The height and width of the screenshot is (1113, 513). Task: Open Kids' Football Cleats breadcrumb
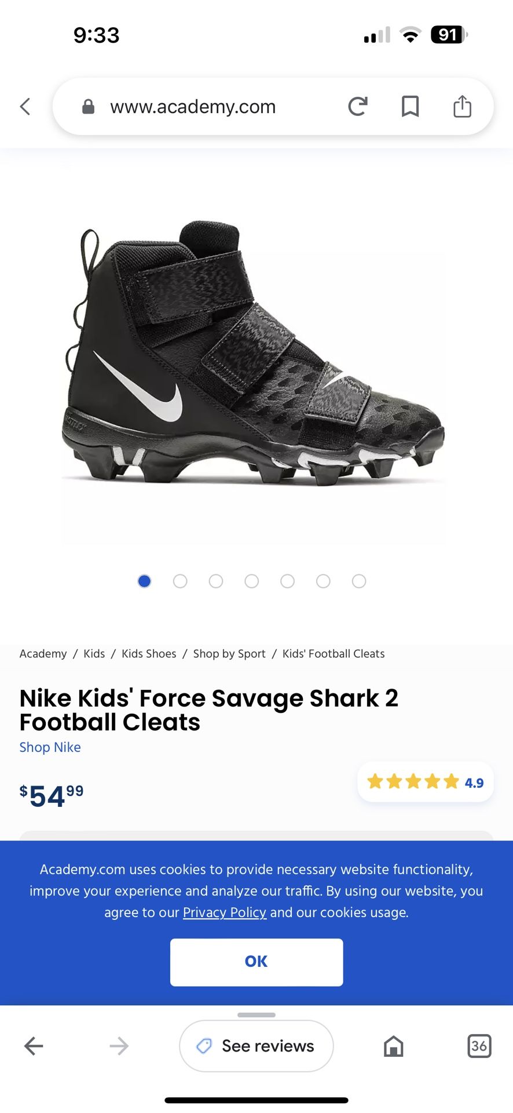click(334, 654)
